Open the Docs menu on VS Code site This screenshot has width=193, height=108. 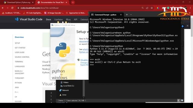tap(49, 19)
